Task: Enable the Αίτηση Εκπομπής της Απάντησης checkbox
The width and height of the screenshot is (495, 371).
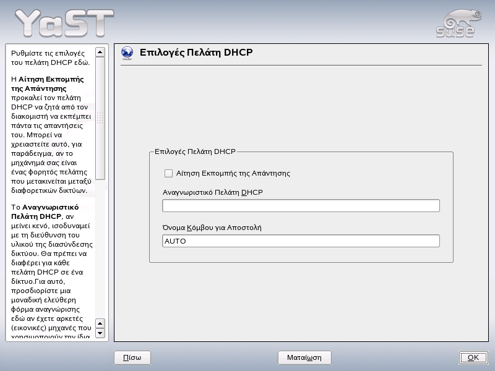Action: click(168, 174)
